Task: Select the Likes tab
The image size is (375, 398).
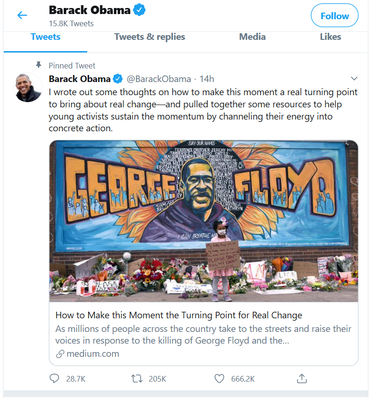Action: (x=330, y=37)
